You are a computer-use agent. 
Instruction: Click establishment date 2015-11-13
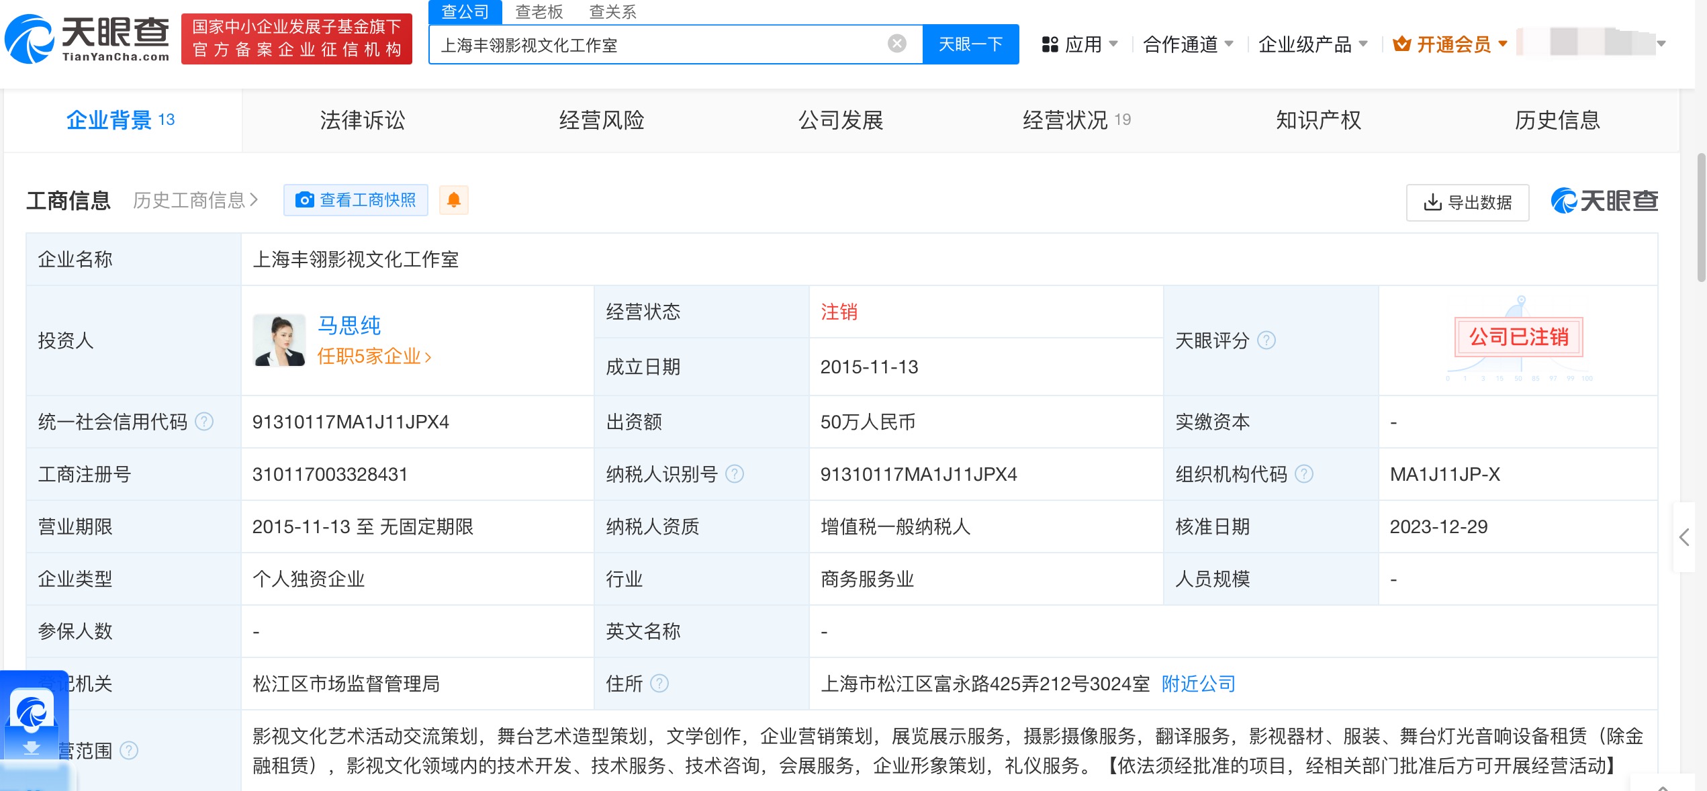tap(869, 367)
